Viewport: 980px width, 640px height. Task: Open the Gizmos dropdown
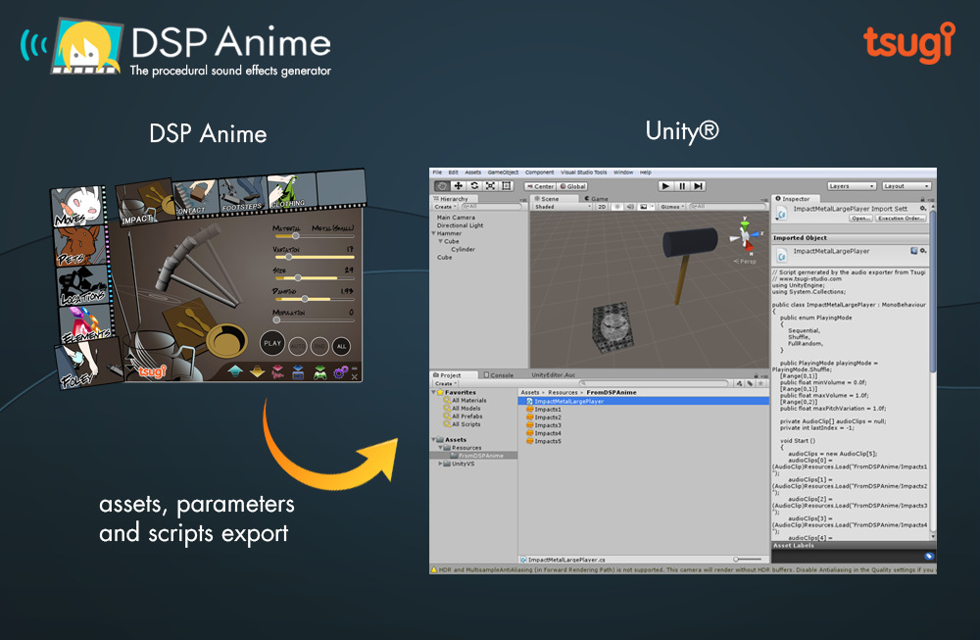672,207
